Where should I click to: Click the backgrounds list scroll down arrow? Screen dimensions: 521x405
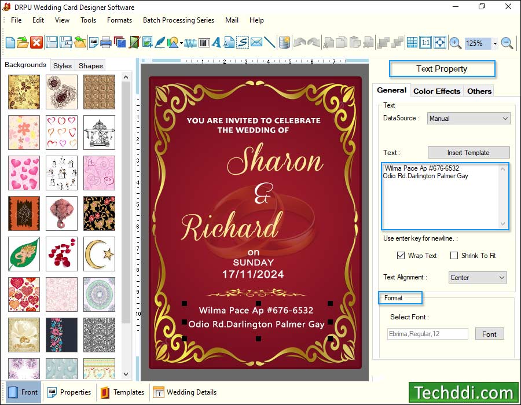(126, 374)
